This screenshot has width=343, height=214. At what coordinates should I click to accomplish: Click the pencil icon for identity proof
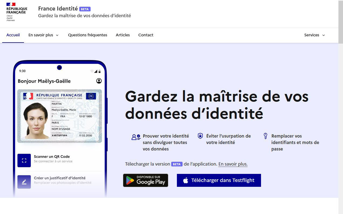point(24,182)
